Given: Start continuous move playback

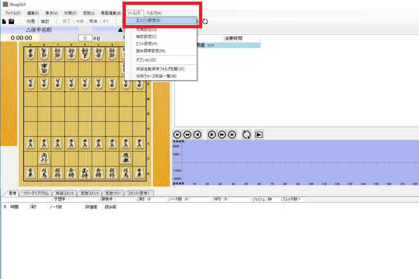Looking at the screenshot, I should 259,134.
